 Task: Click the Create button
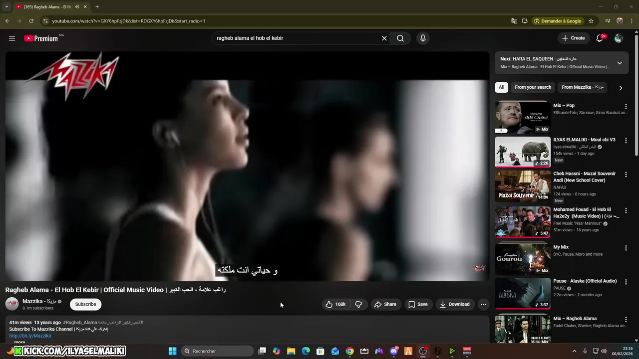[x=573, y=38]
